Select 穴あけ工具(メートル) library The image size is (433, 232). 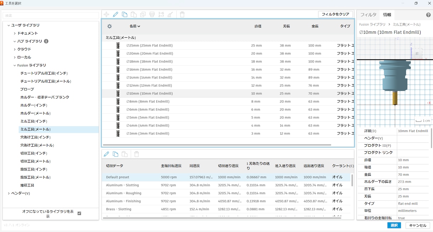click(x=37, y=145)
